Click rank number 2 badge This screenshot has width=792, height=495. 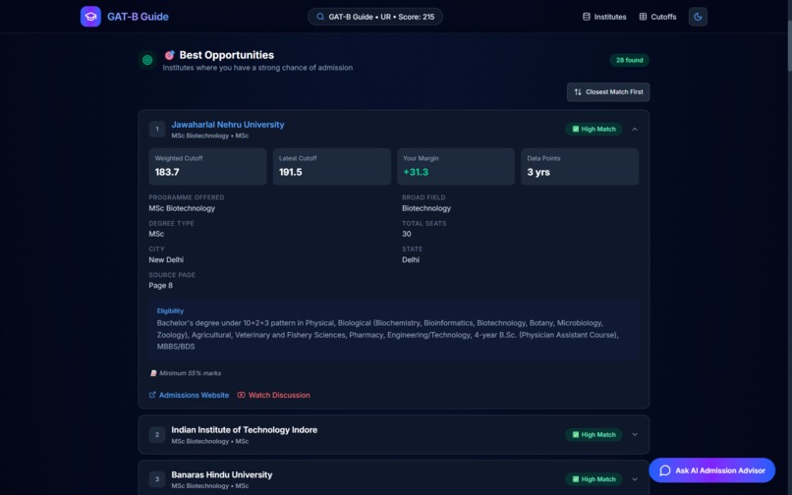pos(157,434)
